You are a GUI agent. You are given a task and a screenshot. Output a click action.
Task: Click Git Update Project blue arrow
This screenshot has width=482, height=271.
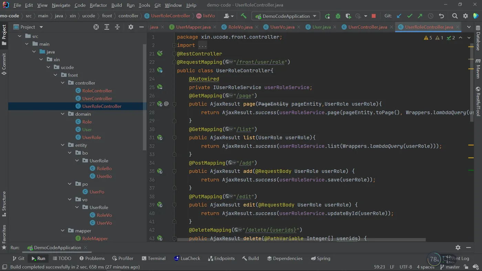pos(399,16)
